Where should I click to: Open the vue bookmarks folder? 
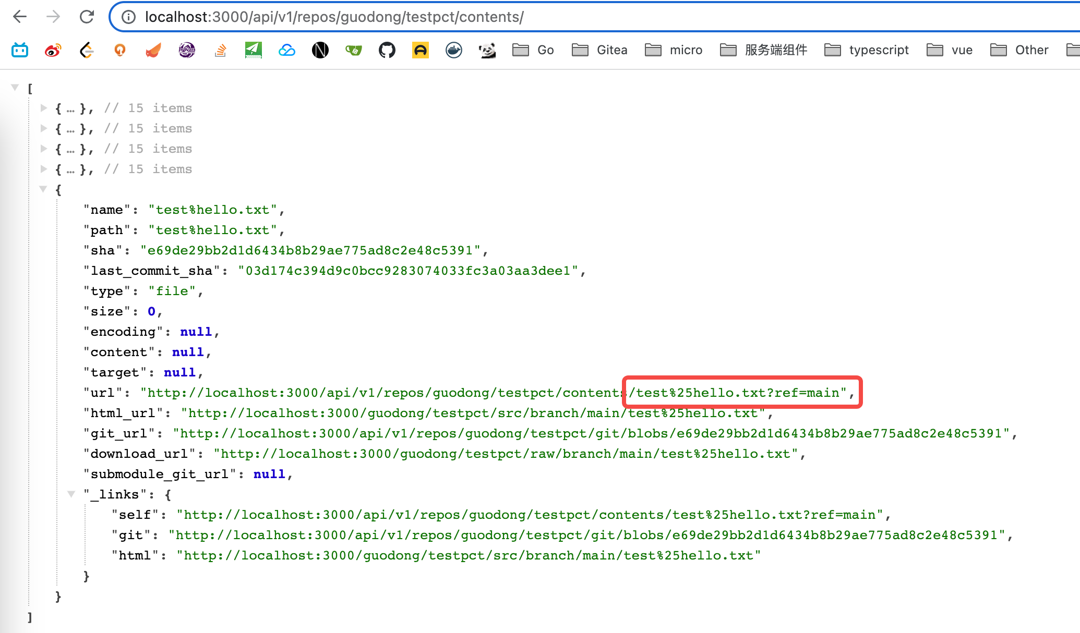click(950, 50)
